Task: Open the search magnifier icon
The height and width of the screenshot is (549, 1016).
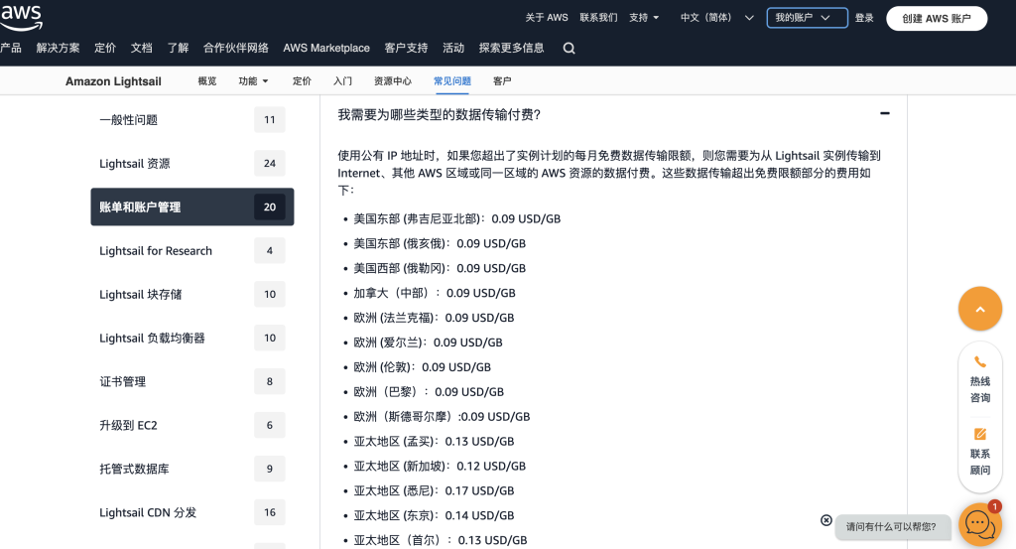Action: (x=569, y=48)
